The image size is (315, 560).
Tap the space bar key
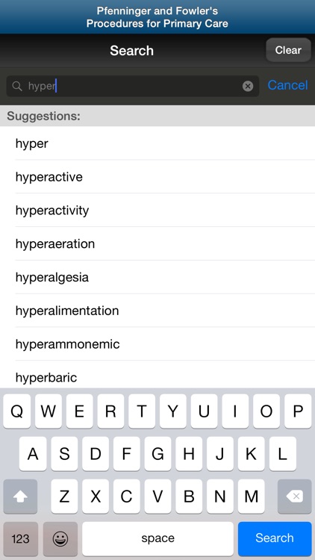(157, 538)
